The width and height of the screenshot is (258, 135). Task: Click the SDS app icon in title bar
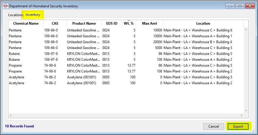[x=5, y=6]
